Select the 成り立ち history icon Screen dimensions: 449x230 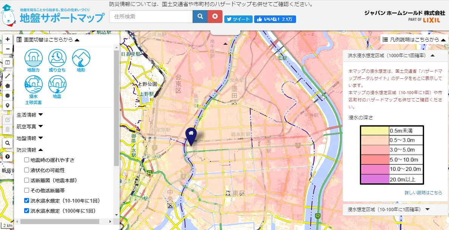click(57, 59)
